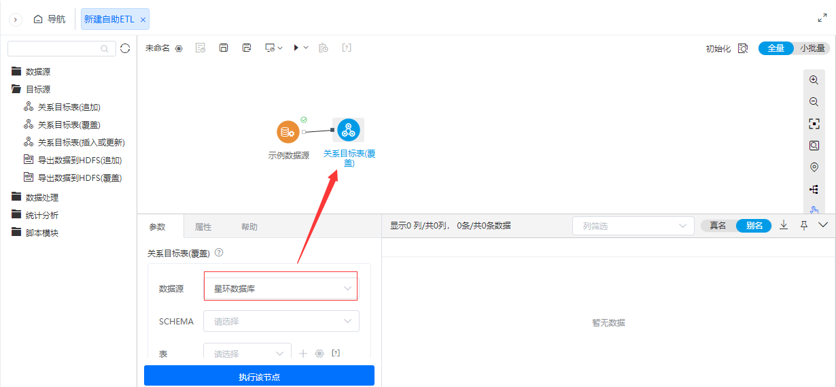Zoom in on the canvas
This screenshot has width=836, height=387.
[x=814, y=80]
